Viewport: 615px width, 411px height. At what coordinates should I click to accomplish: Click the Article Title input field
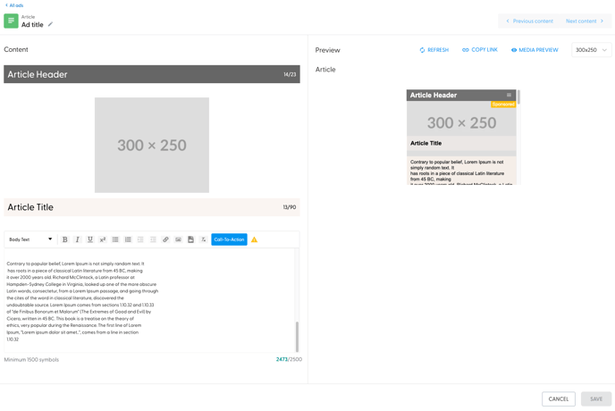[143, 207]
